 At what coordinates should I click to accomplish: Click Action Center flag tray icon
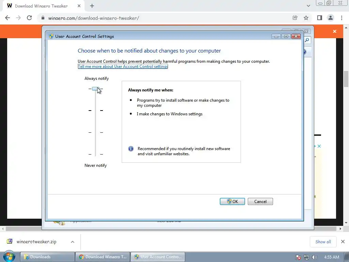click(298, 257)
